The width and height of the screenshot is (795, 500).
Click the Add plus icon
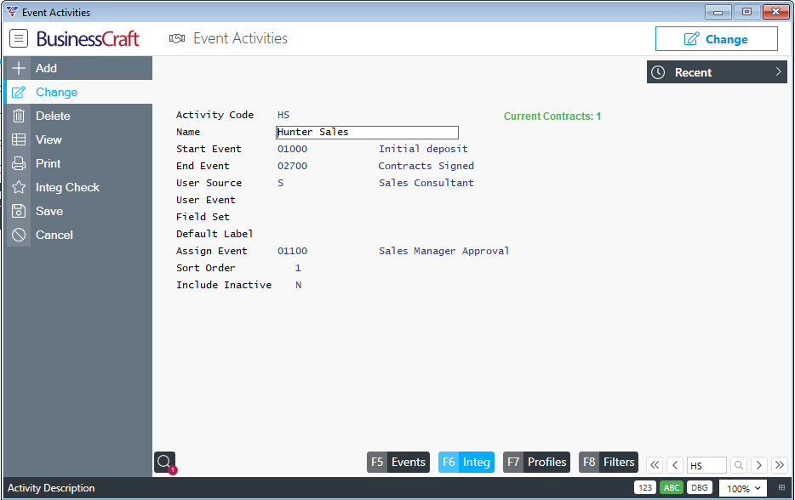(x=19, y=68)
